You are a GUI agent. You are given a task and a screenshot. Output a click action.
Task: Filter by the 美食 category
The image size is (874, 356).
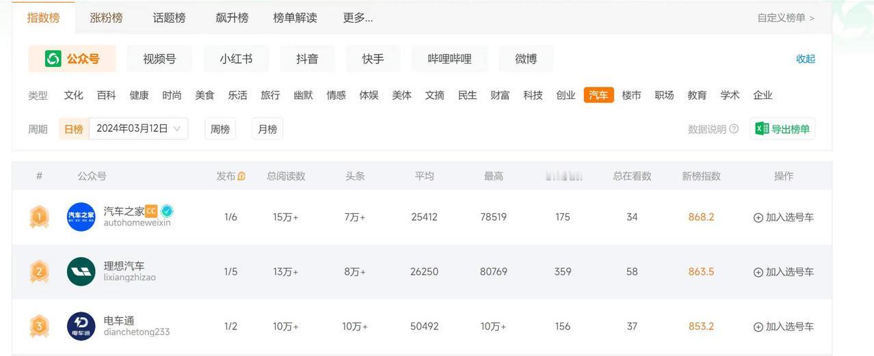[204, 95]
